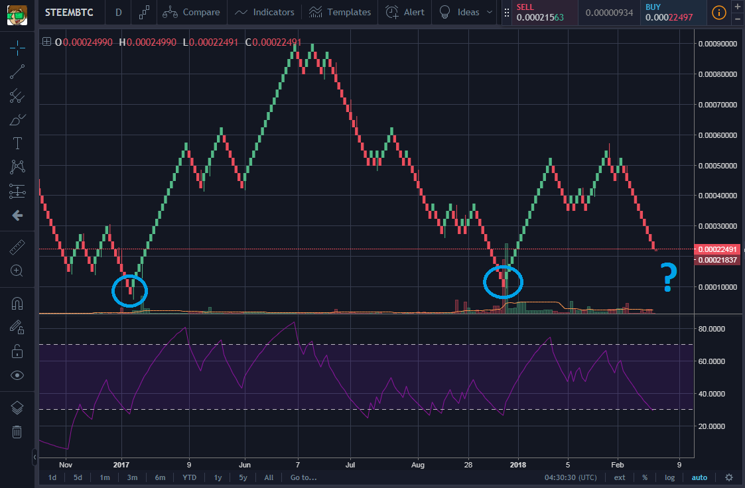The width and height of the screenshot is (745, 488).
Task: Remove drawings with the trash icon
Action: coord(17,432)
